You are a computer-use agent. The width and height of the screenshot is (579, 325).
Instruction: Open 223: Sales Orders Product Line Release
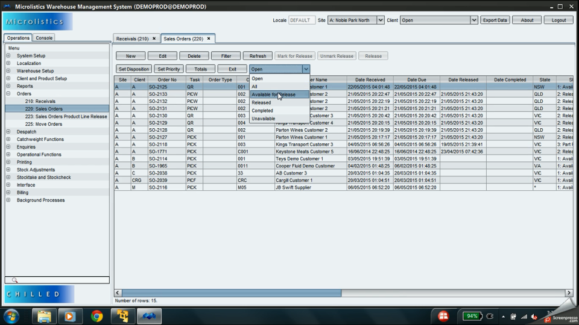[x=66, y=116]
